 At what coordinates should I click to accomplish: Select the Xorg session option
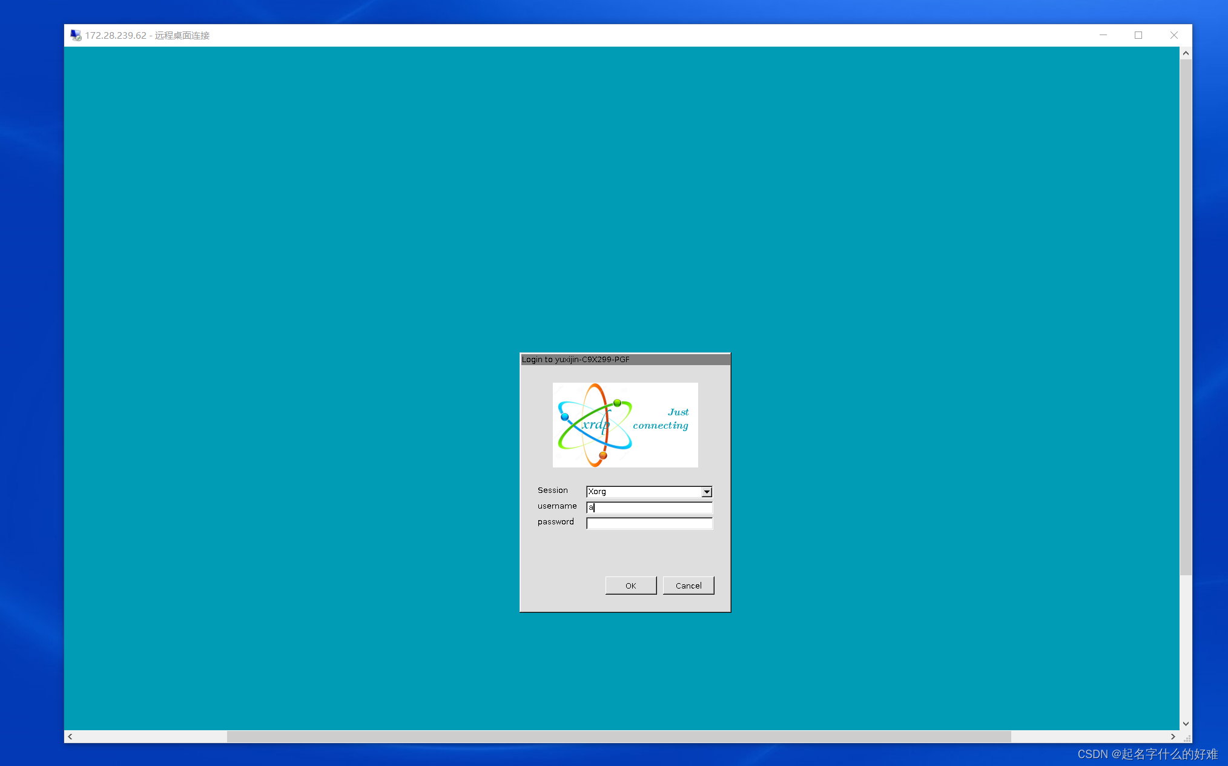point(649,490)
